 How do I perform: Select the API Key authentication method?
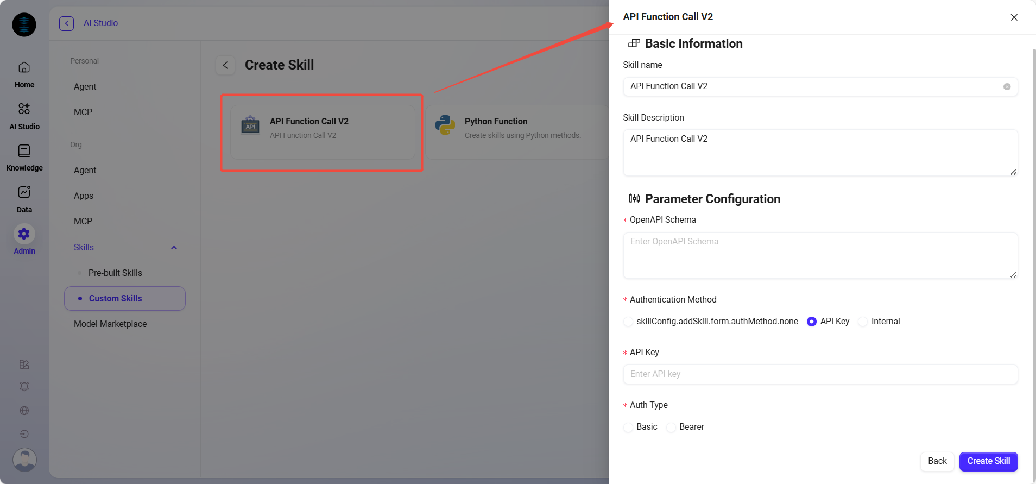pos(812,322)
